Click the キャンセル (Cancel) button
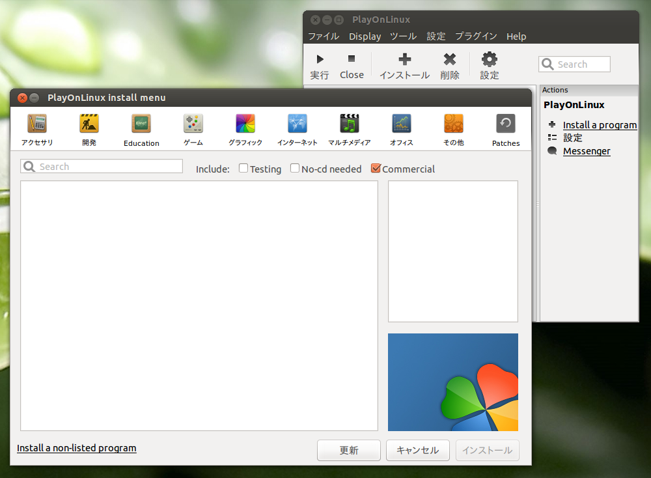651x478 pixels. click(x=418, y=450)
